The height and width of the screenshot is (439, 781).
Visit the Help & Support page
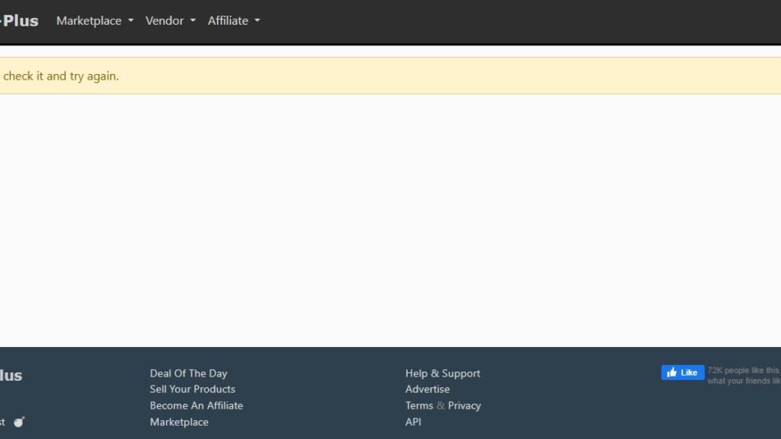click(x=442, y=373)
